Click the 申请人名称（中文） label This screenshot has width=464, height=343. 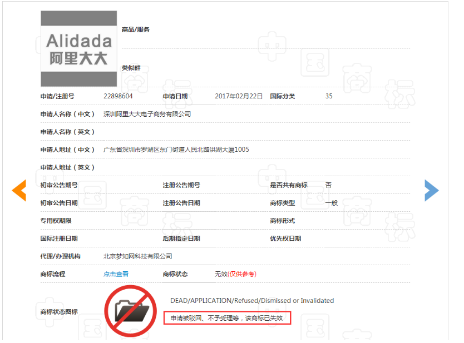pyautogui.click(x=67, y=114)
